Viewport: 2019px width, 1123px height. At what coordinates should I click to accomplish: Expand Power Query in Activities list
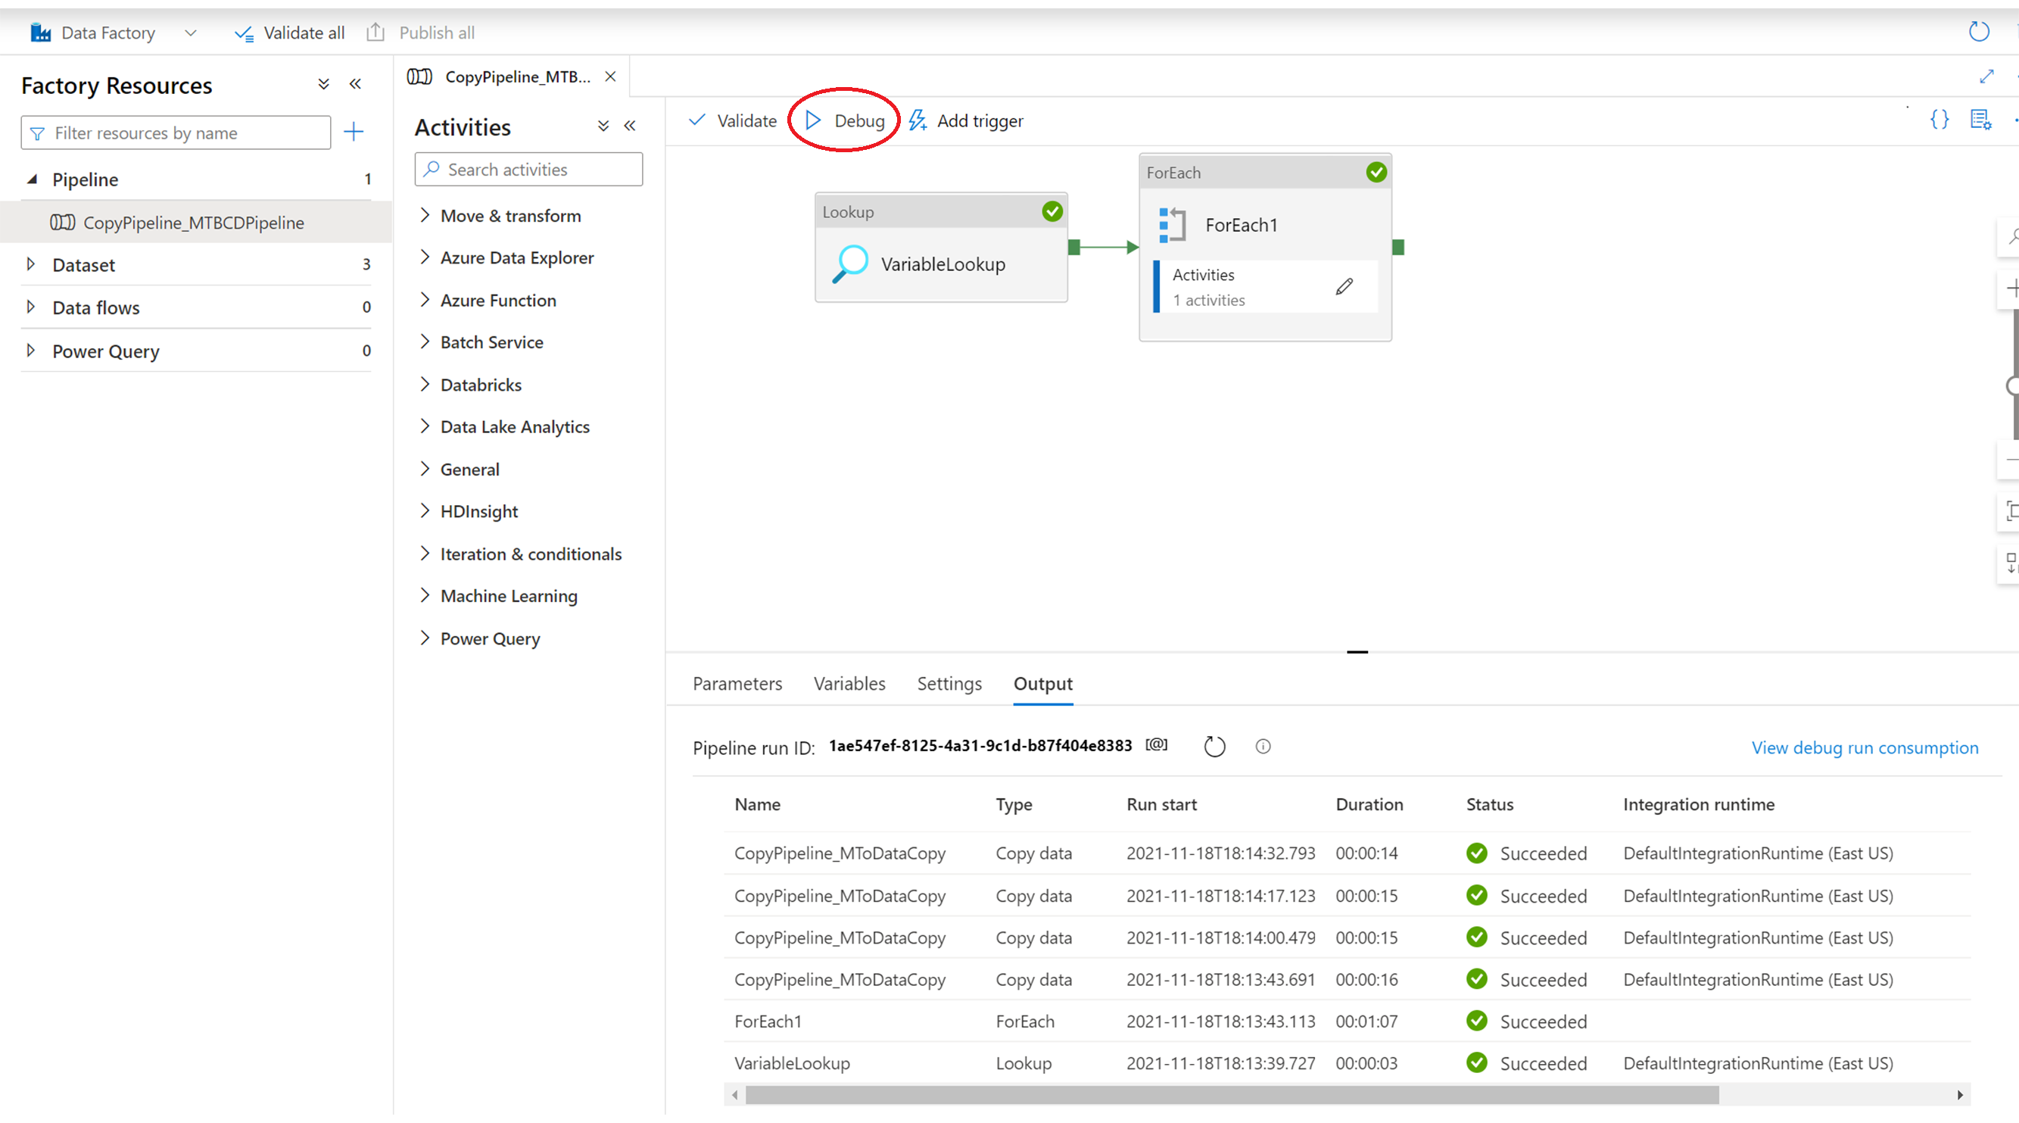tap(425, 638)
